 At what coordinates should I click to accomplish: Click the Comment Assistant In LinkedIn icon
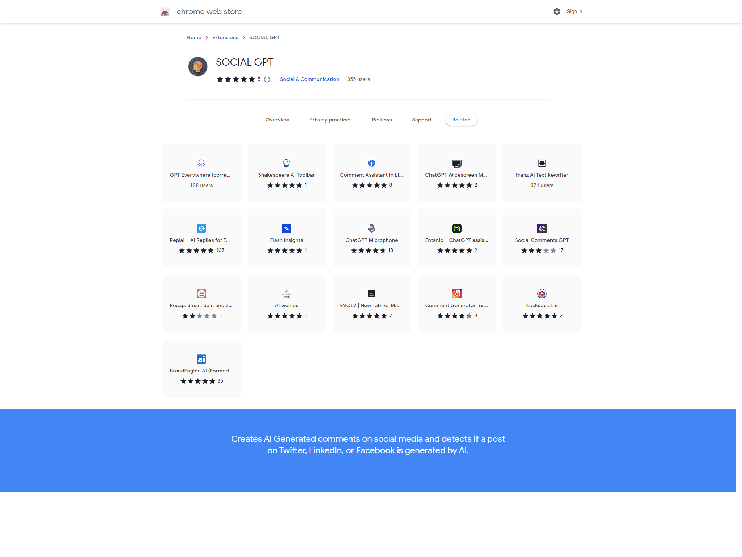click(x=372, y=163)
